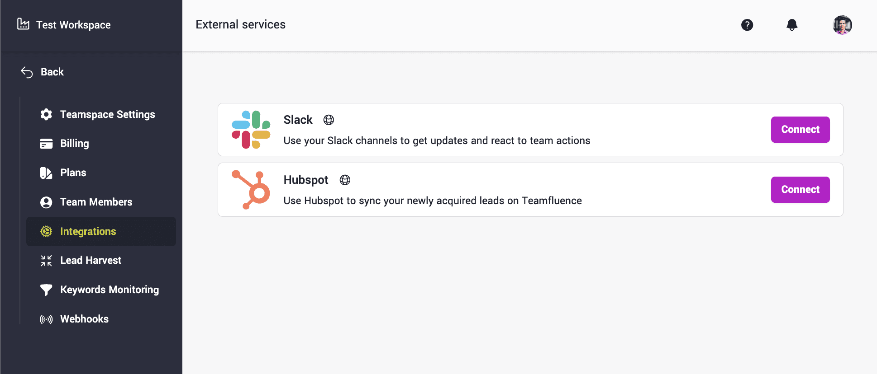Open the notifications bell
The width and height of the screenshot is (877, 374).
792,25
